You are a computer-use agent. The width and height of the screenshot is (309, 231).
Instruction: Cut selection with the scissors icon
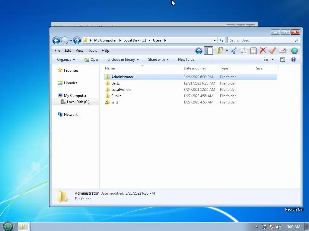coord(234,51)
